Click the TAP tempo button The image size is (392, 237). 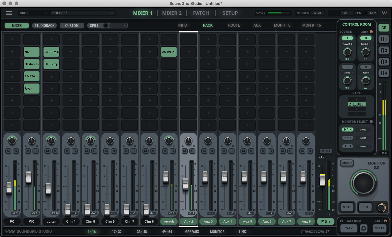tap(372, 13)
